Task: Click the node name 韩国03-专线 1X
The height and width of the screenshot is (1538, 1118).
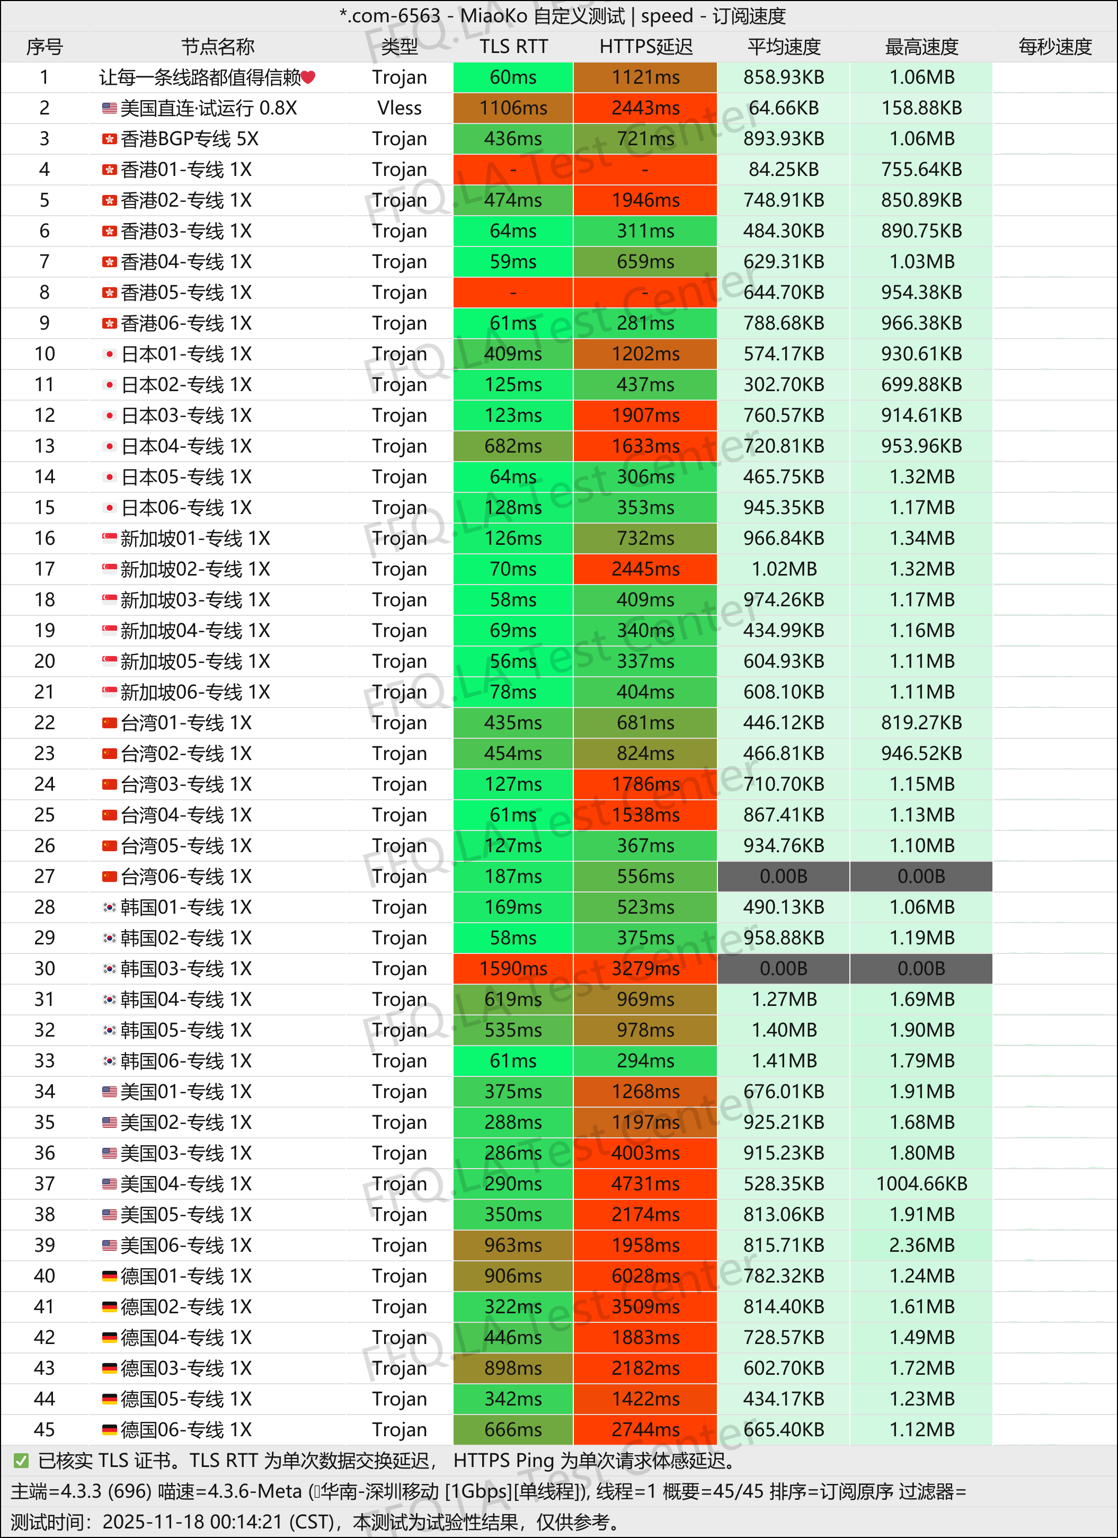Action: tap(187, 969)
